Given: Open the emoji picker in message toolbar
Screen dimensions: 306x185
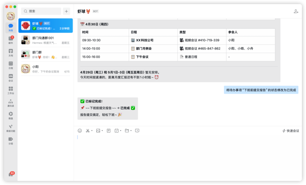Looking at the screenshot, I should 80,130.
